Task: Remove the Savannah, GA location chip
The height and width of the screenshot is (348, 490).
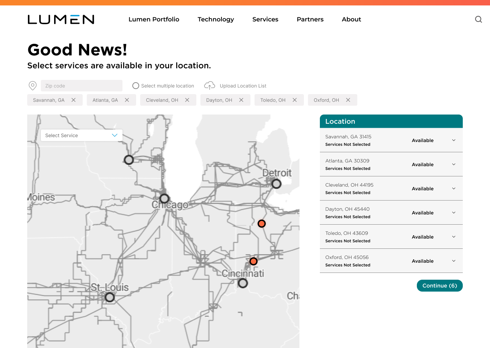Action: [x=73, y=100]
